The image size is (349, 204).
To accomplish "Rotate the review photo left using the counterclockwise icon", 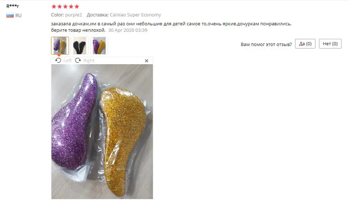I will pyautogui.click(x=58, y=60).
